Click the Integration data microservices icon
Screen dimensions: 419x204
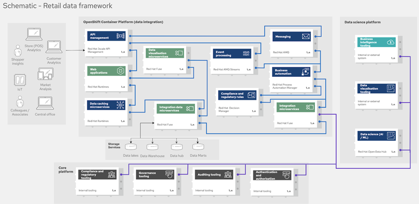point(190,109)
